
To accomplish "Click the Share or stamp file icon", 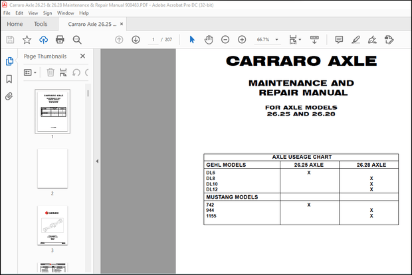I will (389, 40).
